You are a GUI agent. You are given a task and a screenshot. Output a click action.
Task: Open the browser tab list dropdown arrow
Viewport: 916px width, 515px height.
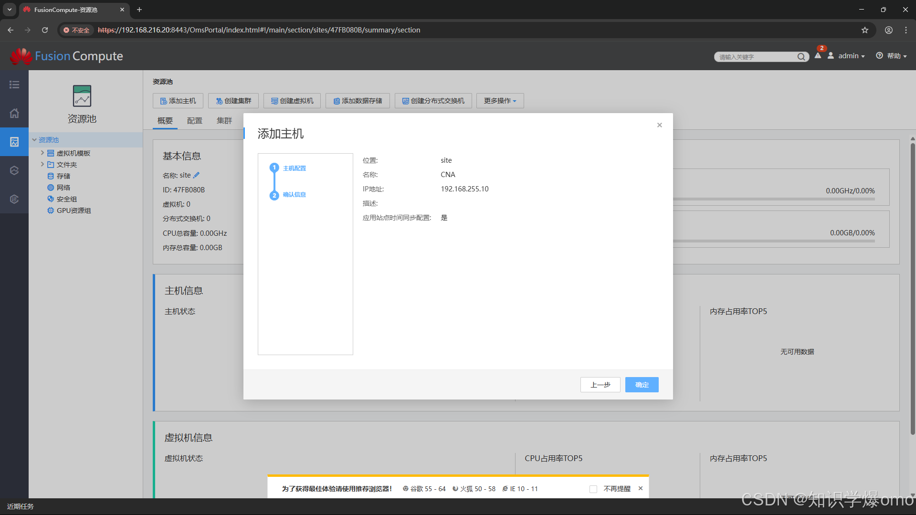(9, 10)
